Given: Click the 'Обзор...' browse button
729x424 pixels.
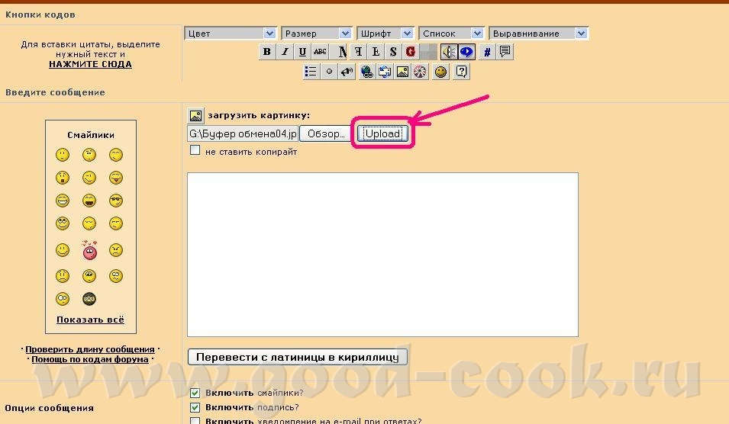Looking at the screenshot, I should [x=325, y=133].
